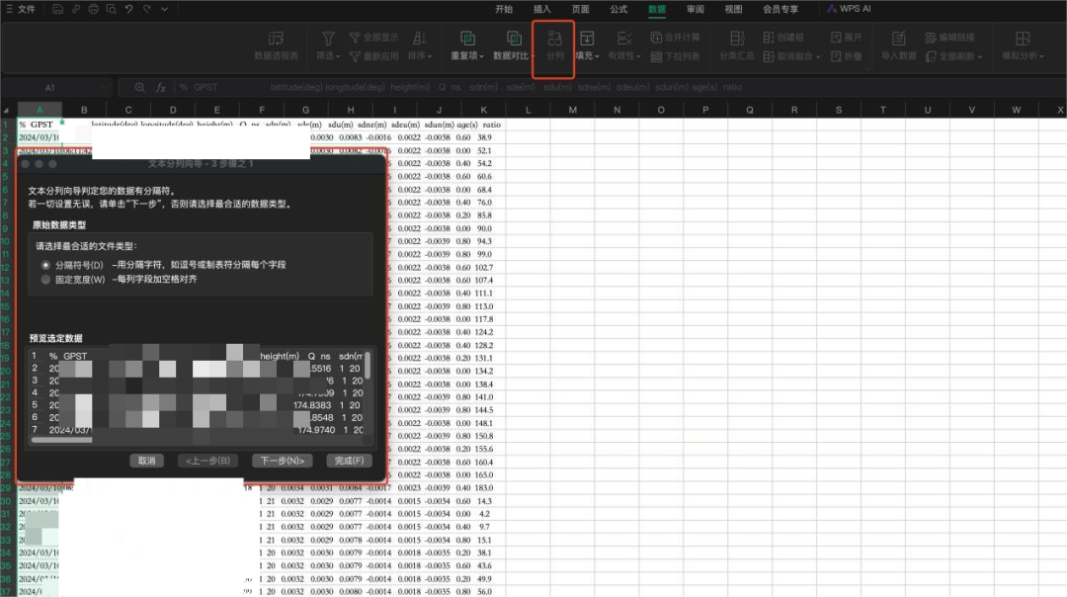The image size is (1067, 597).
Task: Switch to the 插入 ribbon tab
Action: 541,9
